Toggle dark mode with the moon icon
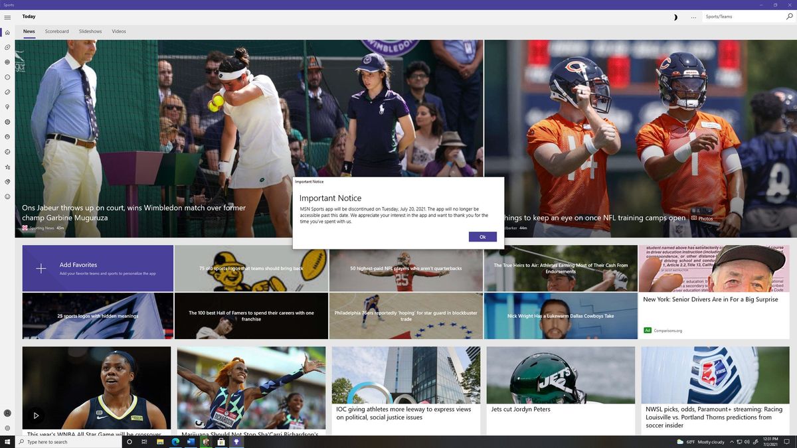797x448 pixels. [676, 17]
